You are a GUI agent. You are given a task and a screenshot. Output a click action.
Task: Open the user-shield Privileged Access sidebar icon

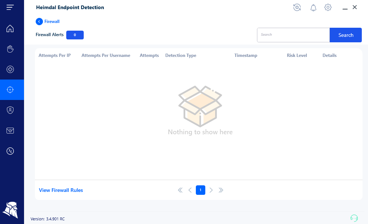click(x=10, y=110)
